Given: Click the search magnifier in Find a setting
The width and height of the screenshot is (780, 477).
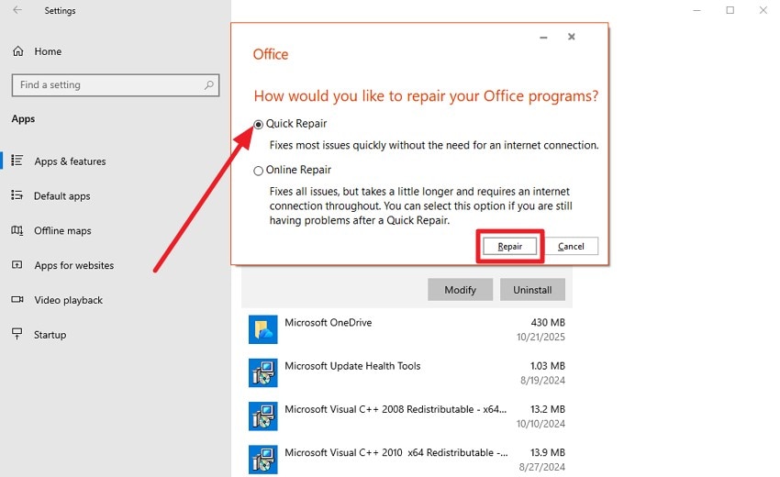Looking at the screenshot, I should pos(209,85).
